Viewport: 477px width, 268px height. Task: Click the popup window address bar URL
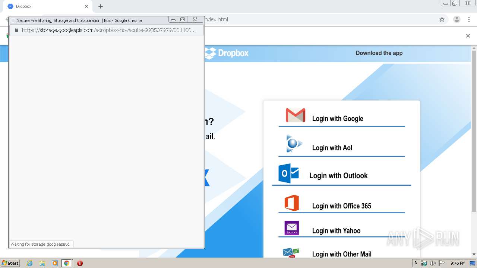109,30
